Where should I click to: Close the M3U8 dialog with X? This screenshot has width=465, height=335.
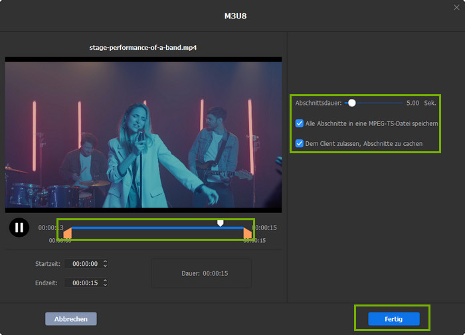pos(456,7)
